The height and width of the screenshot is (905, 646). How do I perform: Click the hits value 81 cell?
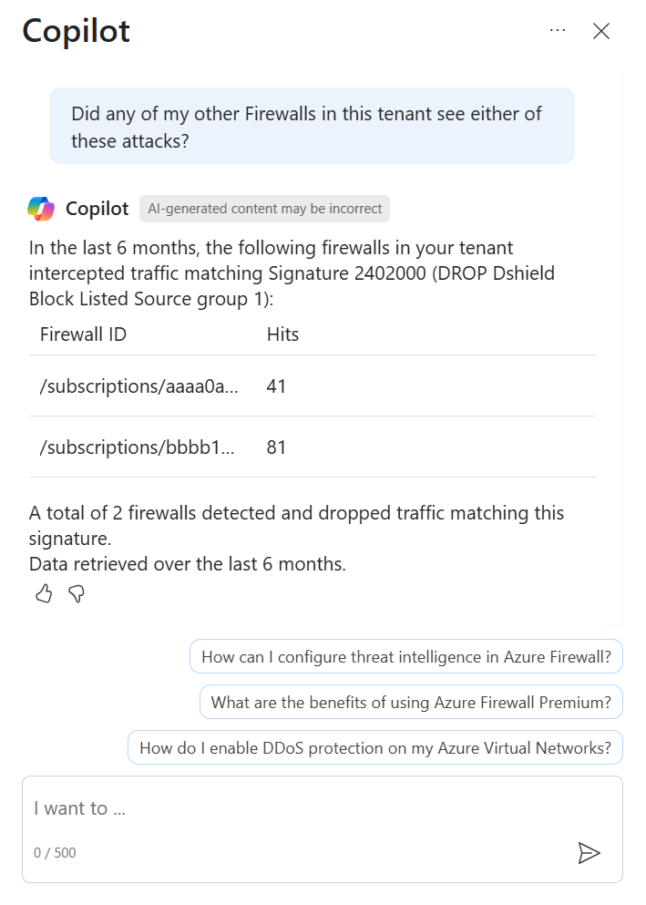[276, 447]
